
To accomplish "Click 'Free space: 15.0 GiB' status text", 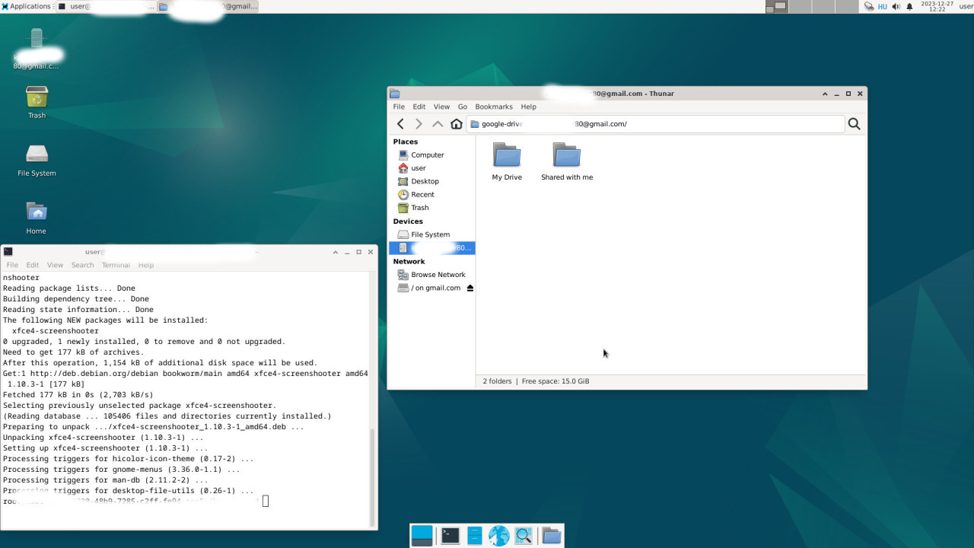I will (555, 381).
